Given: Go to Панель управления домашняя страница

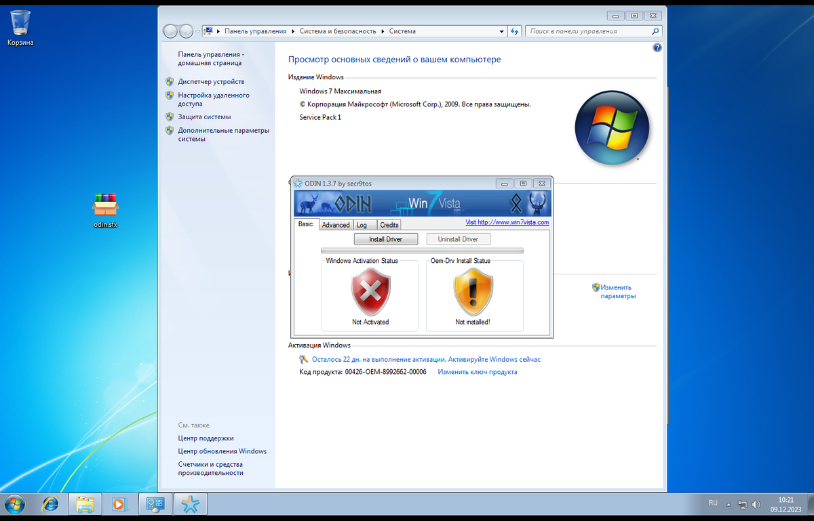Looking at the screenshot, I should [210, 58].
